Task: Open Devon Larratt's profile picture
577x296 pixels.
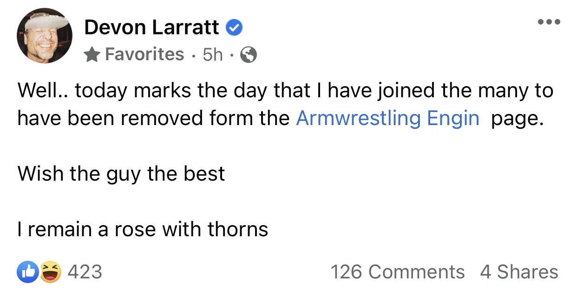Action: (45, 36)
